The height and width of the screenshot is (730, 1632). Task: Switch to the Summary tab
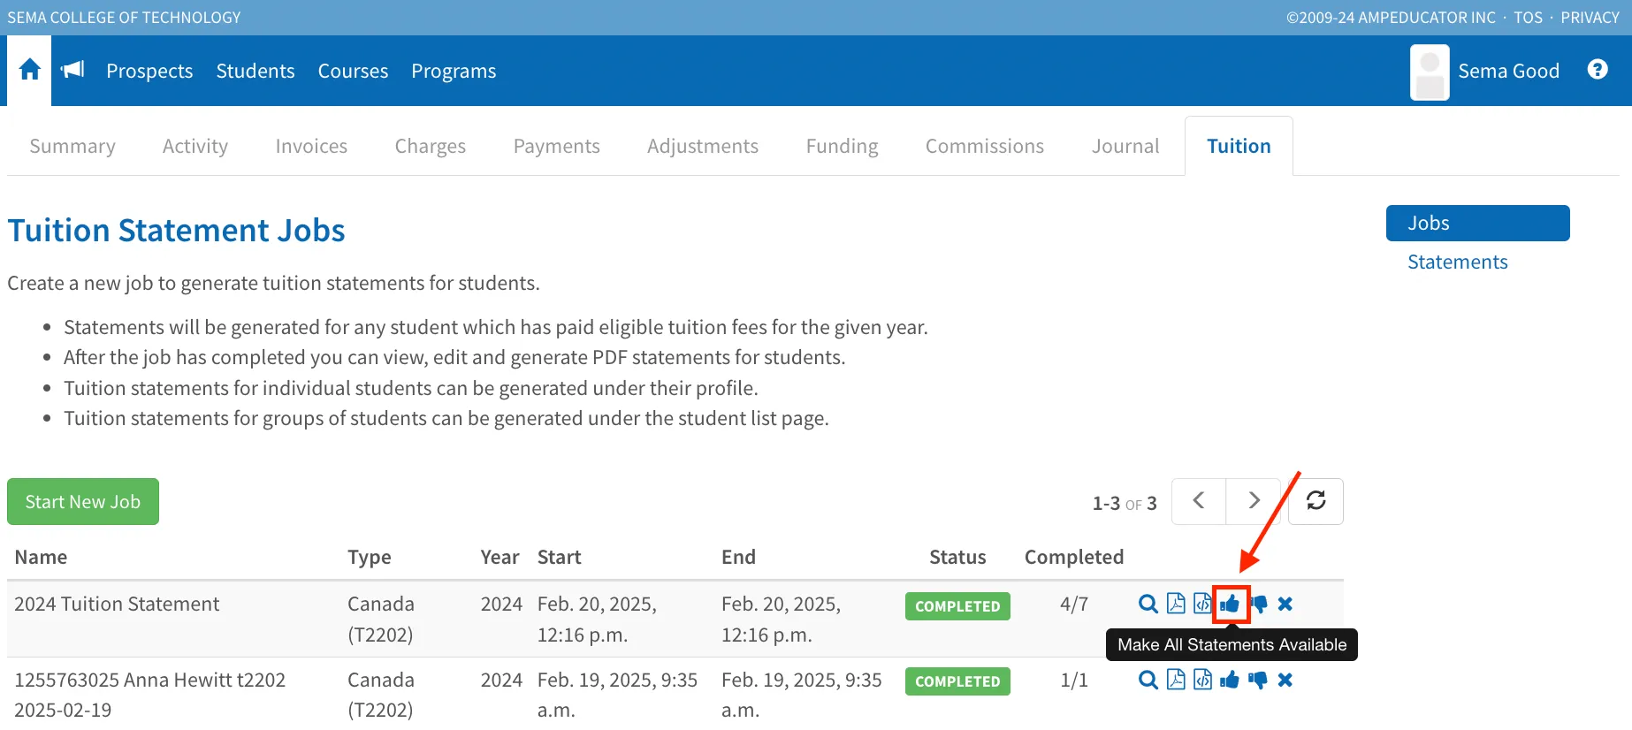click(x=72, y=146)
